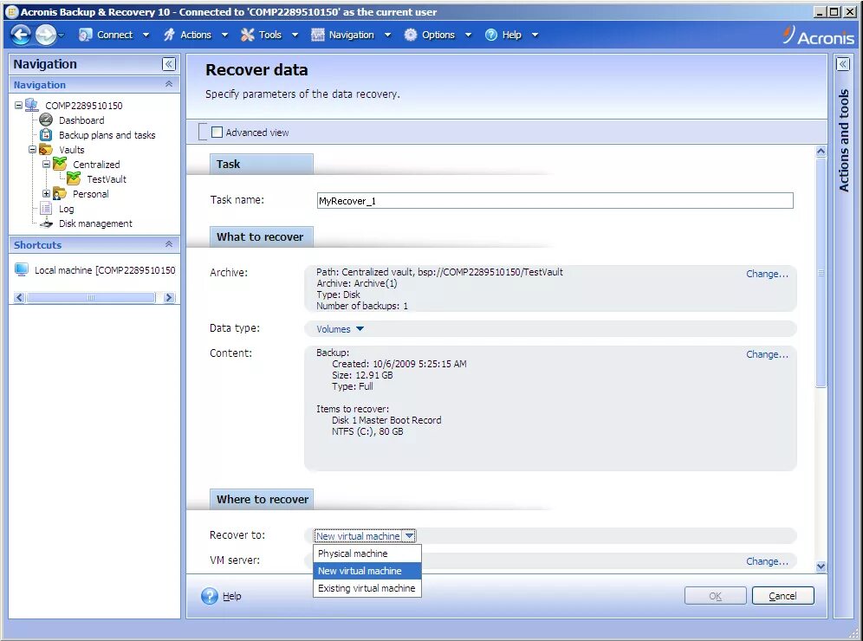Click the Forward navigation arrow icon
The width and height of the screenshot is (863, 641).
(x=45, y=35)
